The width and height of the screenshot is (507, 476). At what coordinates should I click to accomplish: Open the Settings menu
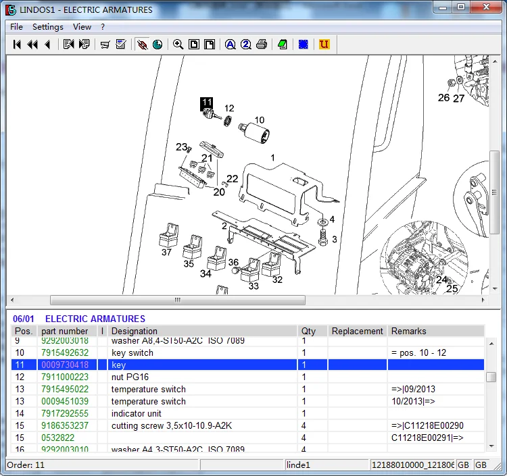pos(48,27)
